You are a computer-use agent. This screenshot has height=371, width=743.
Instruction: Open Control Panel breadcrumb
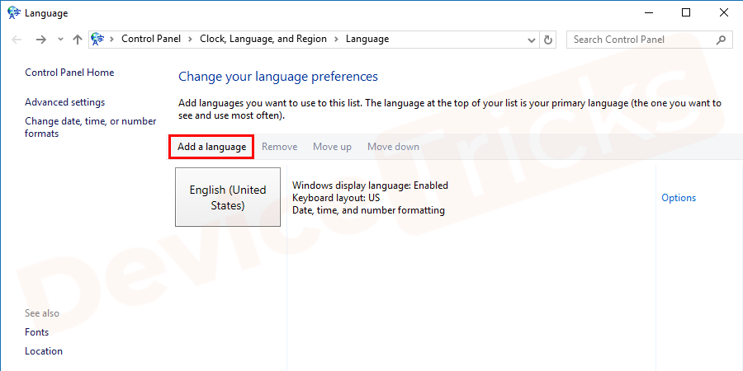[151, 40]
